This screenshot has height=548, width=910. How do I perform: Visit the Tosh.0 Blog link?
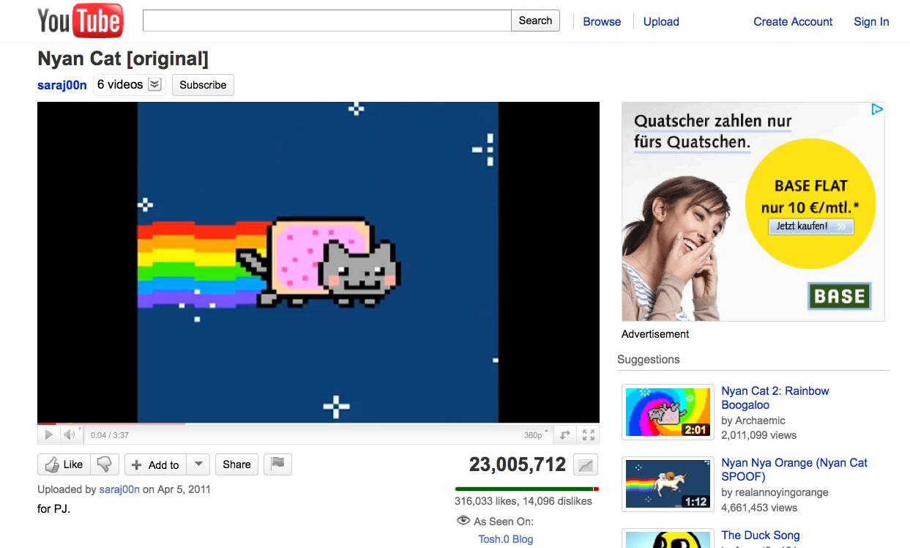[505, 538]
